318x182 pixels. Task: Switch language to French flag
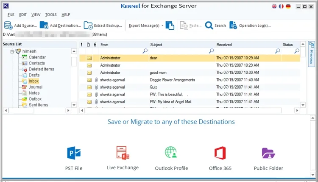coord(281,6)
